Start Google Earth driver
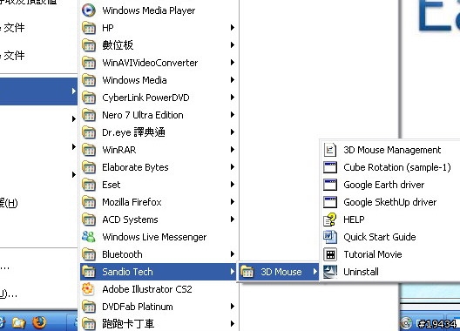This screenshot has height=331, width=460. point(390,185)
